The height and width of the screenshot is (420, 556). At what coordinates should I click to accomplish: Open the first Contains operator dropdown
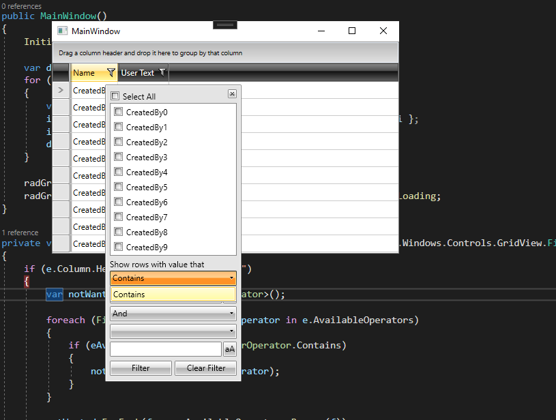click(x=173, y=278)
